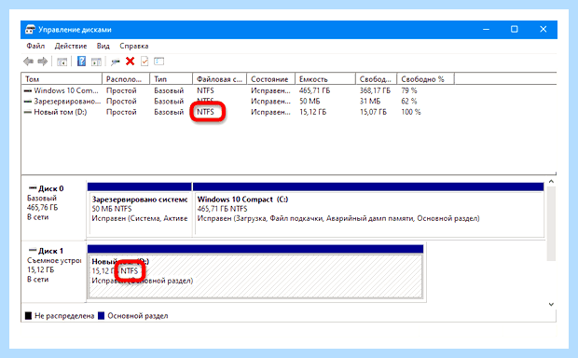Viewport: 578px width, 358px height.
Task: Open the Действие menu
Action: pyautogui.click(x=71, y=46)
